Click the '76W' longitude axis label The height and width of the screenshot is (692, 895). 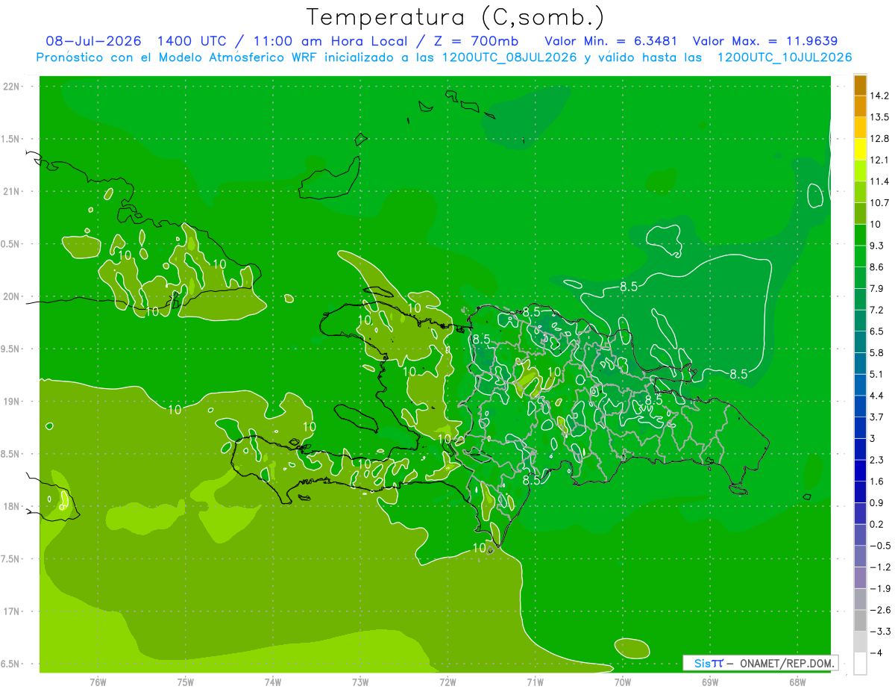(x=98, y=682)
